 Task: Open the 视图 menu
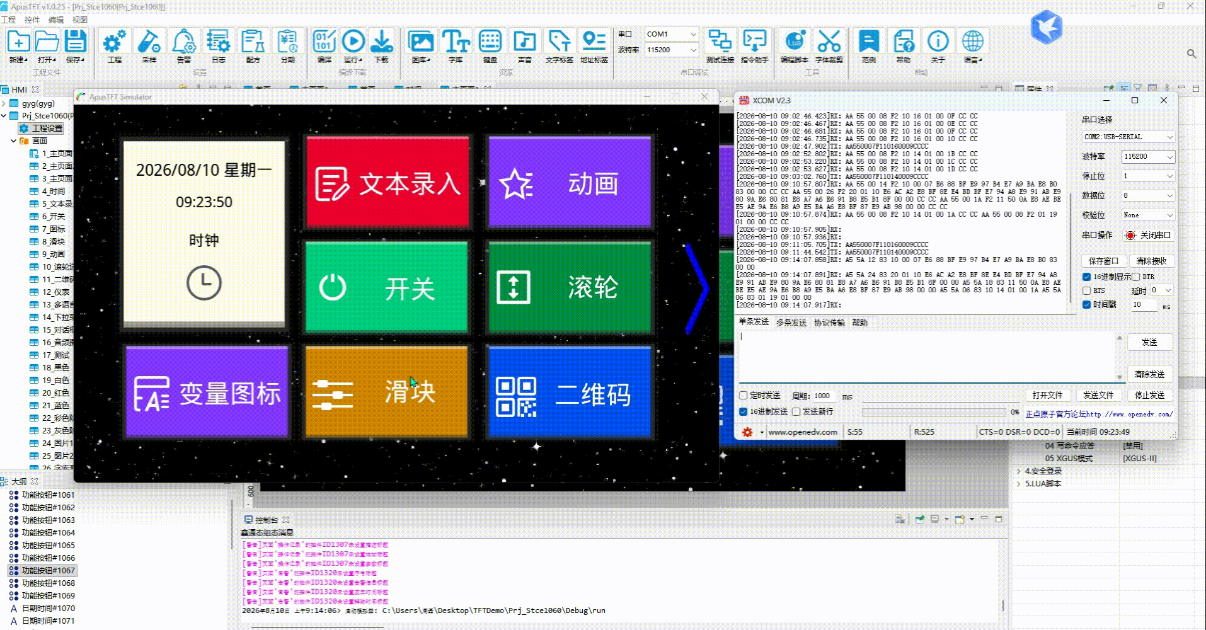80,20
